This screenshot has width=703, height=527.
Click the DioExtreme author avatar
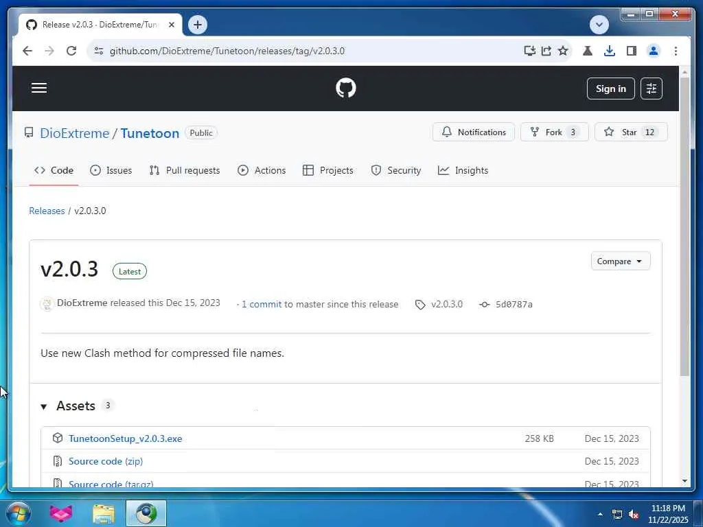coord(47,304)
